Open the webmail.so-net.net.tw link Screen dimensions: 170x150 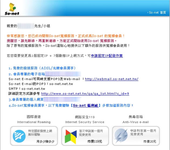pyautogui.click(x=112, y=79)
